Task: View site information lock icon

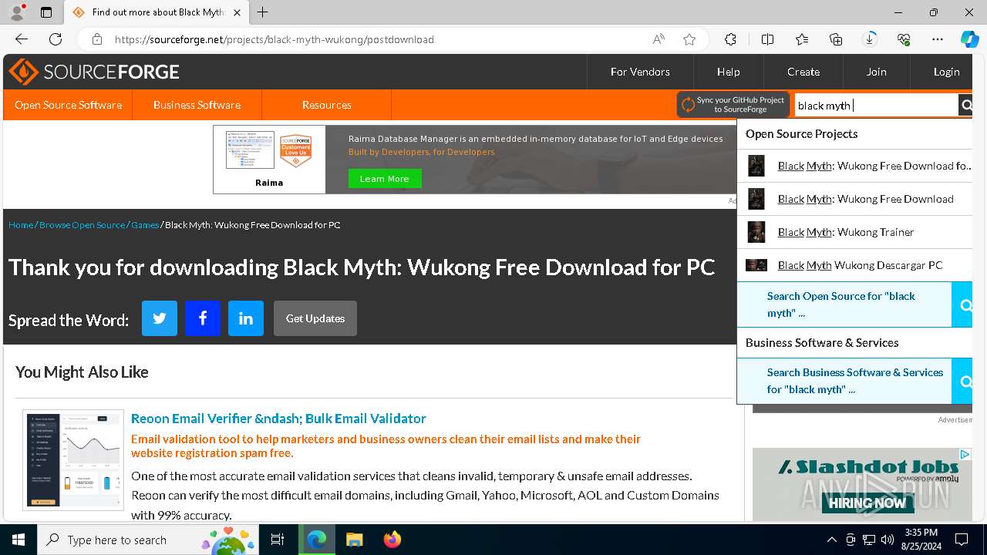Action: [97, 39]
